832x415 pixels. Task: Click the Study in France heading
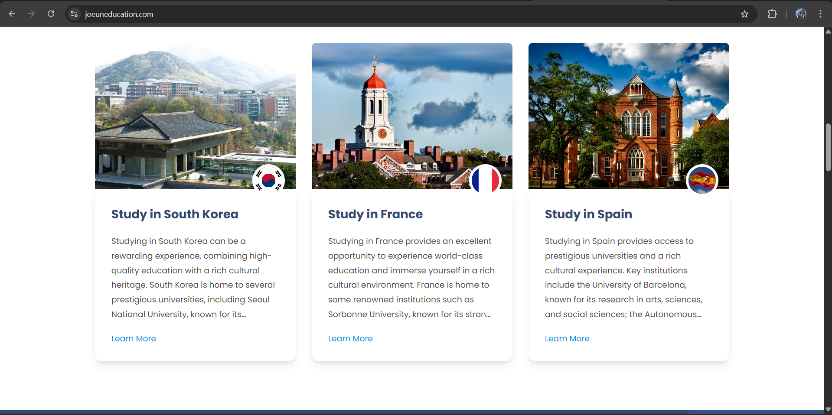point(375,214)
